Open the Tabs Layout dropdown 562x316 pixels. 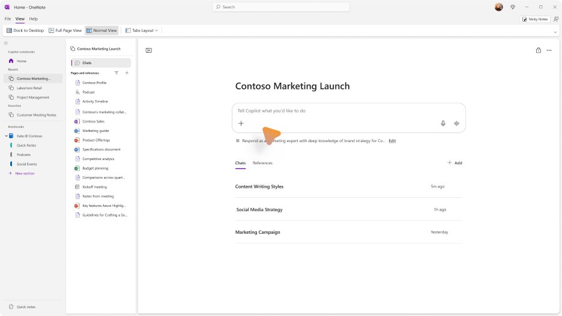coord(142,31)
